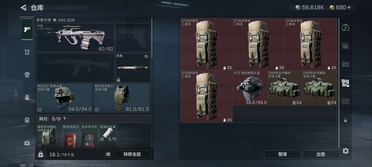Open the settings gear icon
Viewport: 372px width, 167px height.
coord(345,151)
